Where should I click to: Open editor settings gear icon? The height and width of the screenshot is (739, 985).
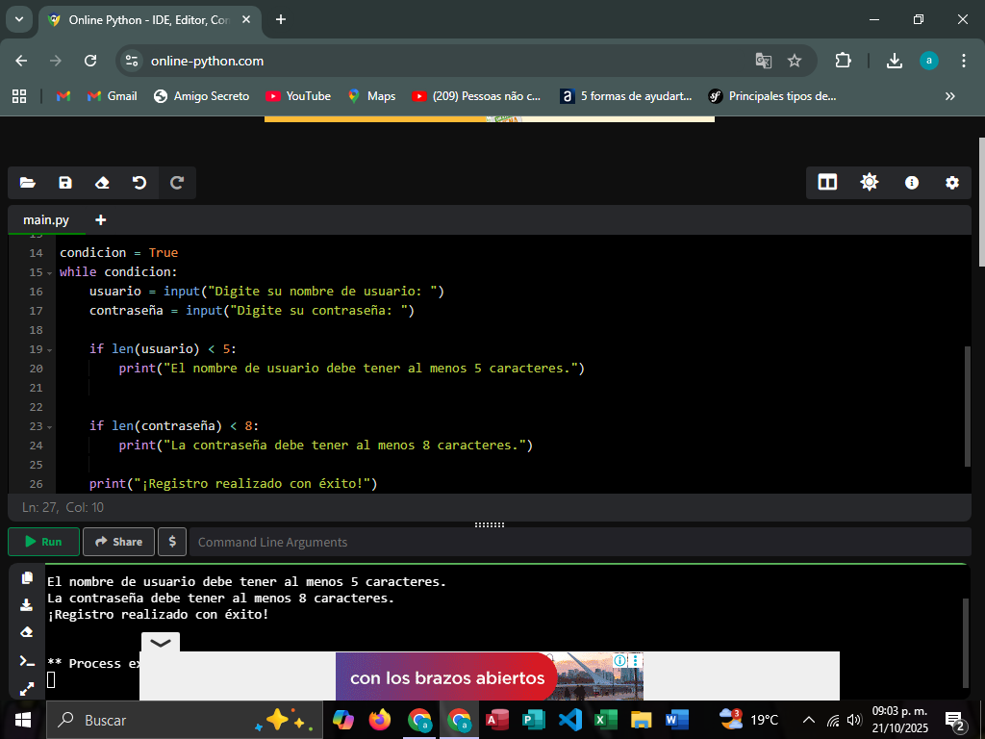(952, 183)
